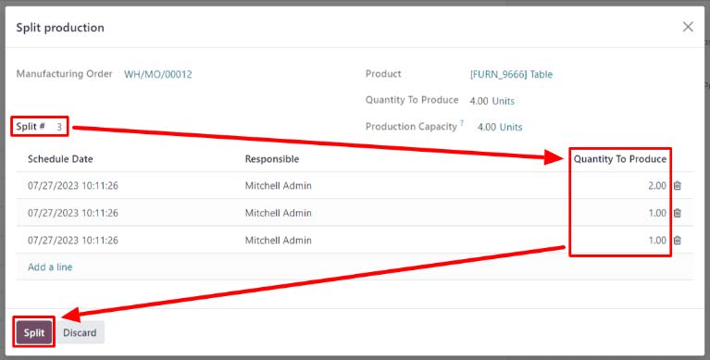Select Mitchell Admin in second row

[278, 213]
